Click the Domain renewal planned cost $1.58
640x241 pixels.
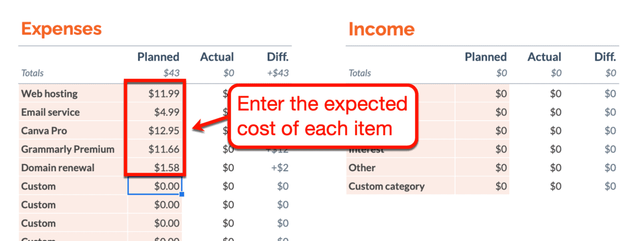[154, 168]
